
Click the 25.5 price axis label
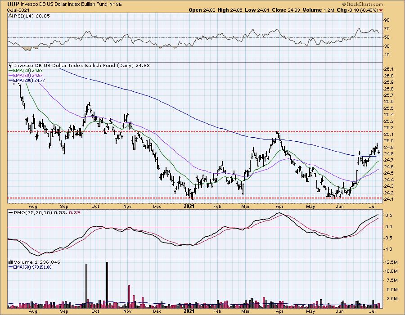coord(389,108)
